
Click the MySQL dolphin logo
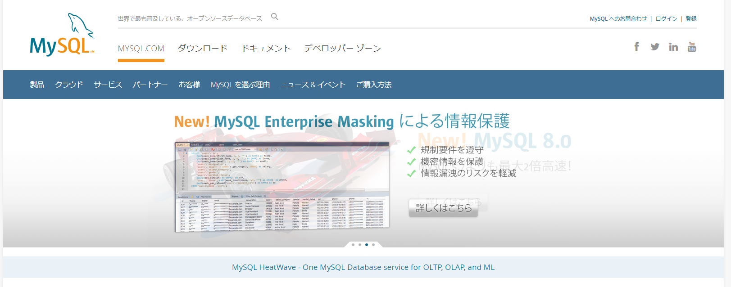[x=62, y=35]
